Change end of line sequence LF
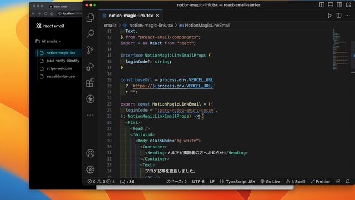 point(212,182)
